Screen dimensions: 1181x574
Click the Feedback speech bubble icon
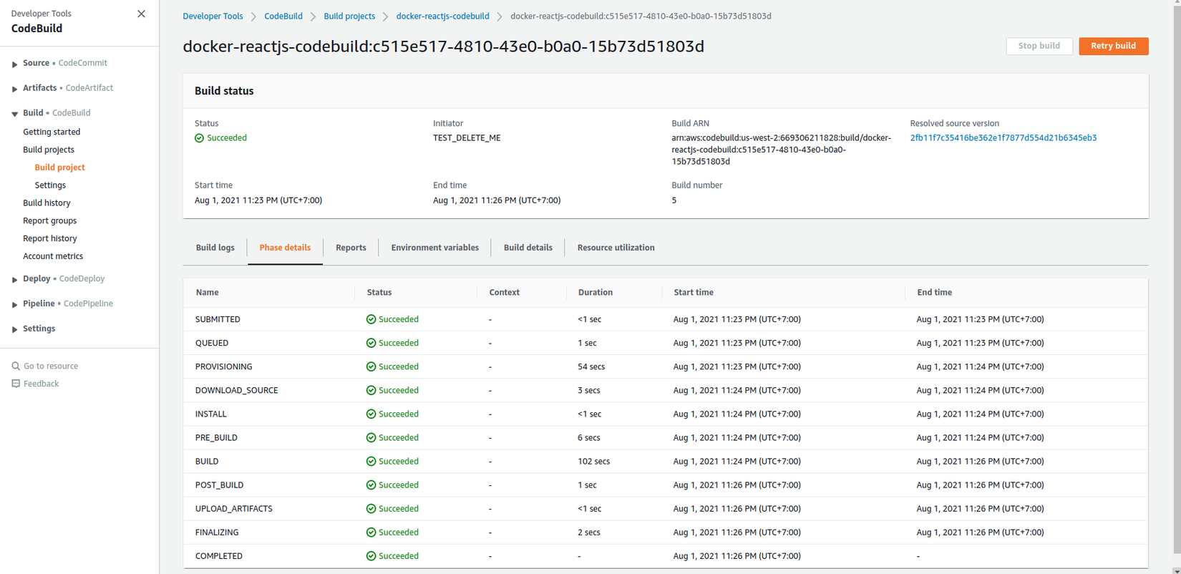(16, 384)
